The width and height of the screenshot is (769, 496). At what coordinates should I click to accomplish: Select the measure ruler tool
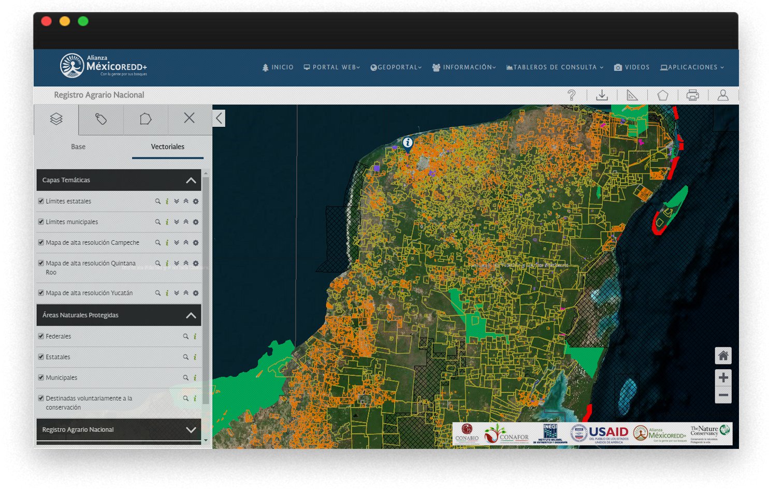point(632,95)
